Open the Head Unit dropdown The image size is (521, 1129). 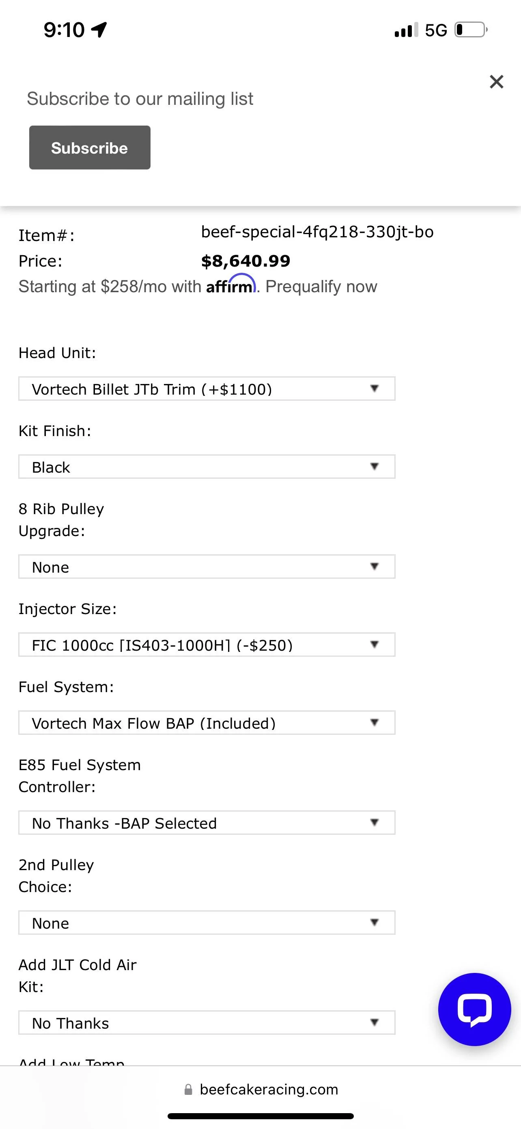point(207,389)
